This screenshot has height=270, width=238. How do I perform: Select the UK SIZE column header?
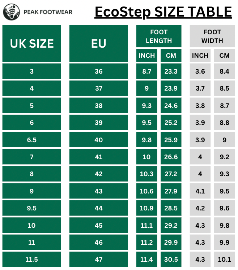tap(32, 43)
